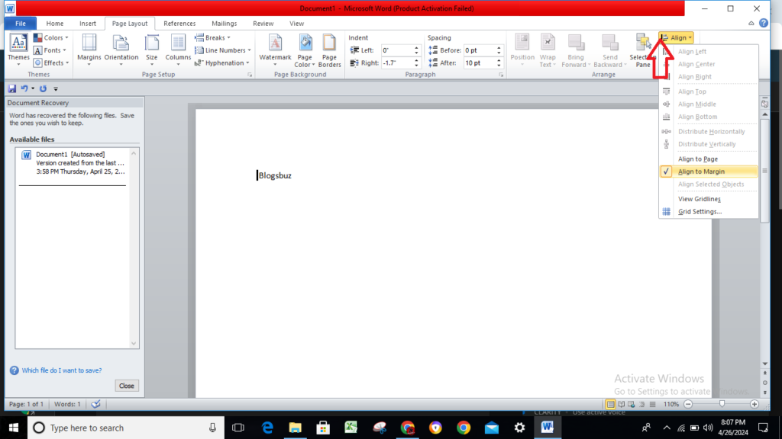
Task: Click the Columns icon
Action: coord(178,49)
